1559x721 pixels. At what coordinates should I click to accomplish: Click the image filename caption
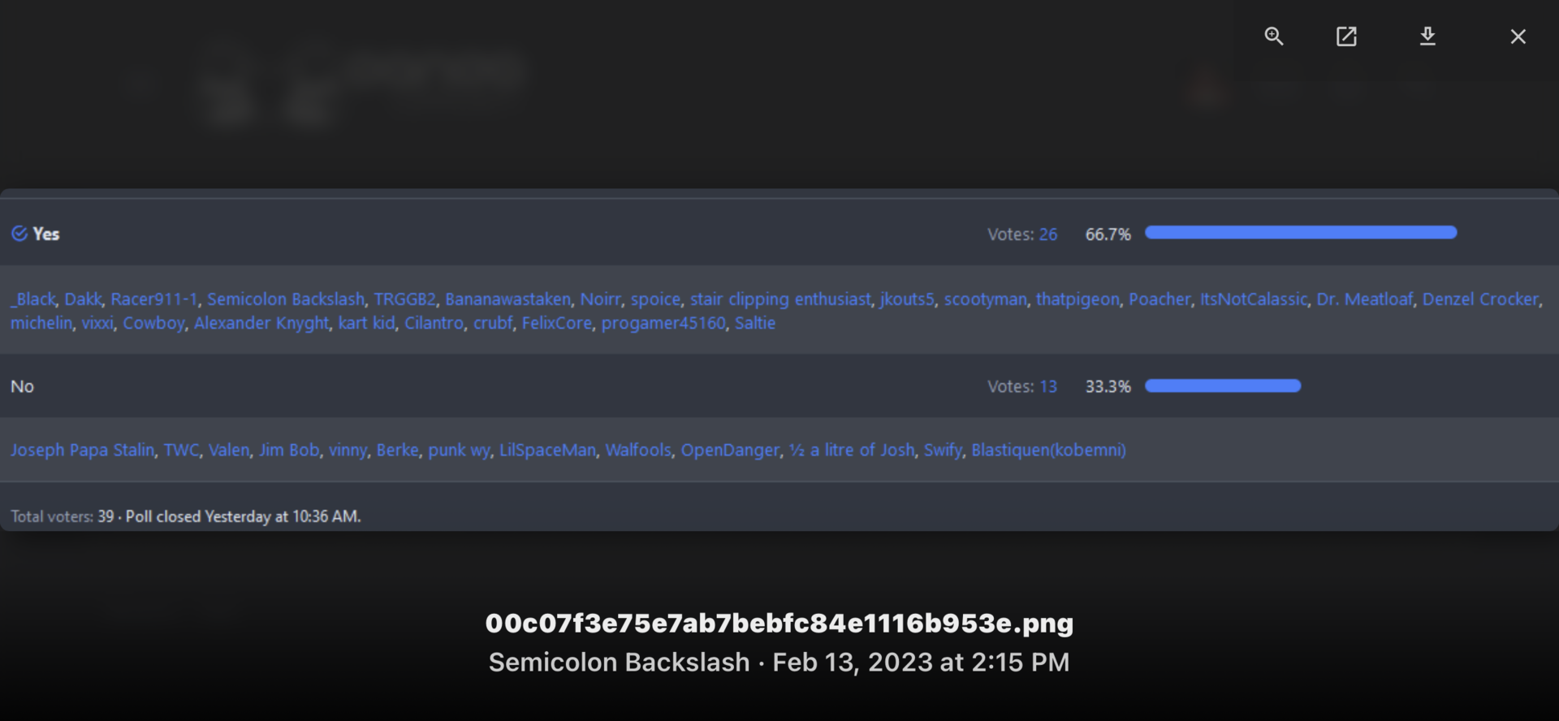(779, 624)
